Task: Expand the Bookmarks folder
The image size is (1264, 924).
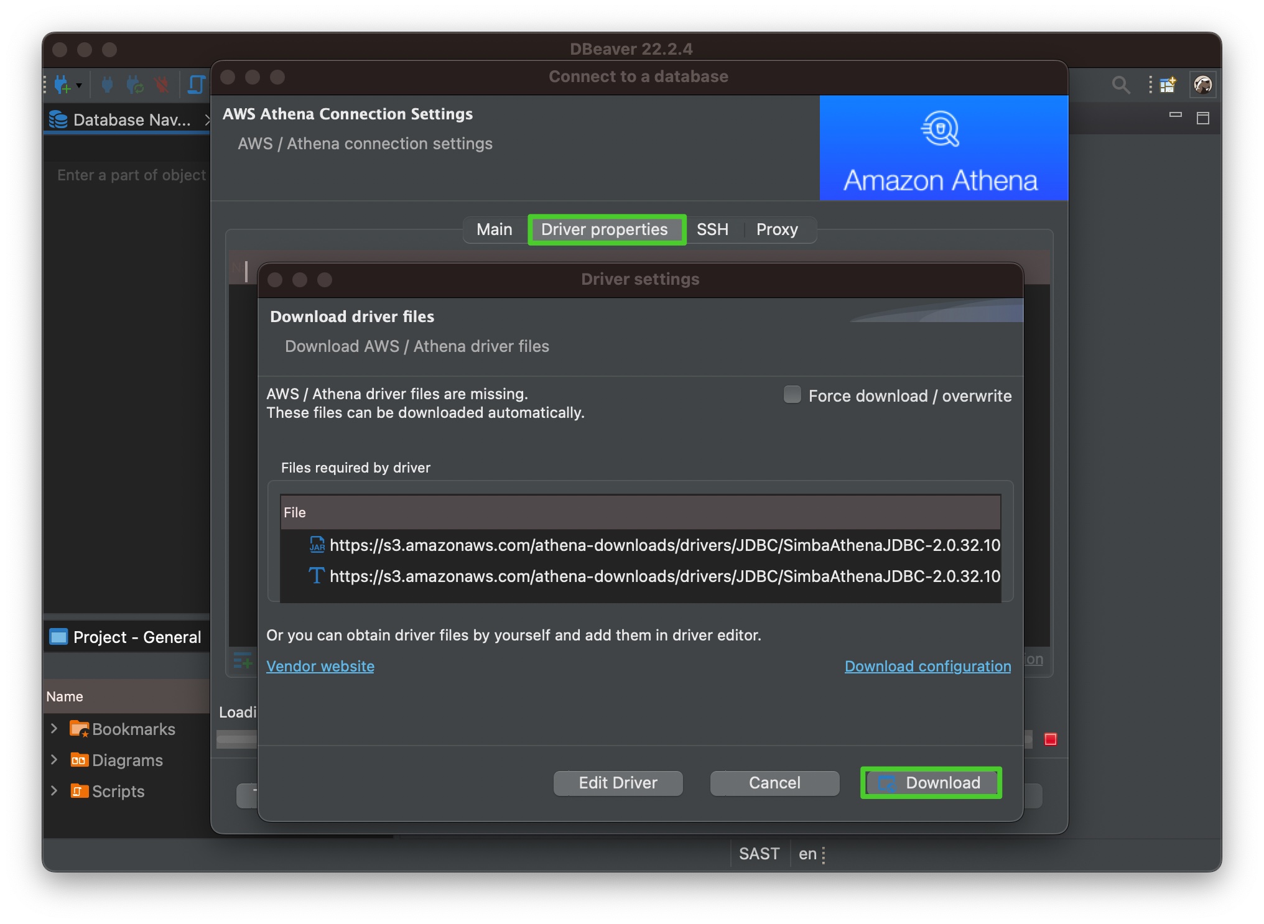Action: coord(54,729)
